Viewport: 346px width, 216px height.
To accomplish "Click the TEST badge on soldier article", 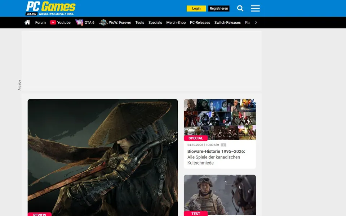I will click(x=196, y=213).
